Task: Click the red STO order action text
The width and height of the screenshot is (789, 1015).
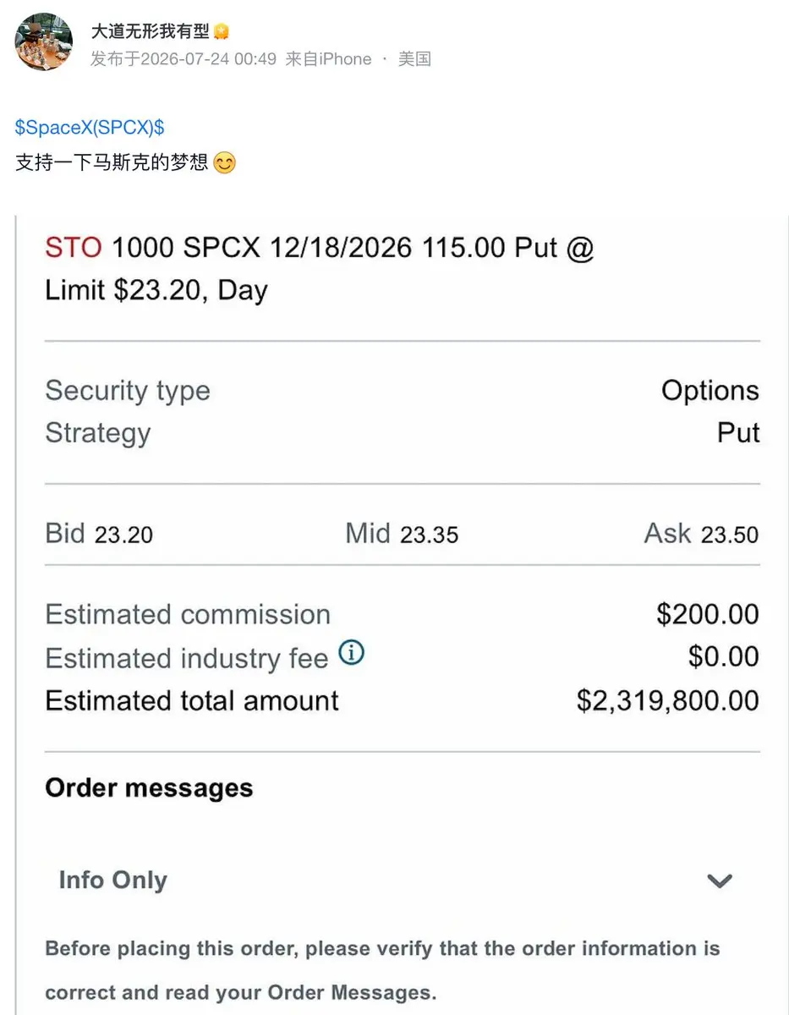Action: 74,248
